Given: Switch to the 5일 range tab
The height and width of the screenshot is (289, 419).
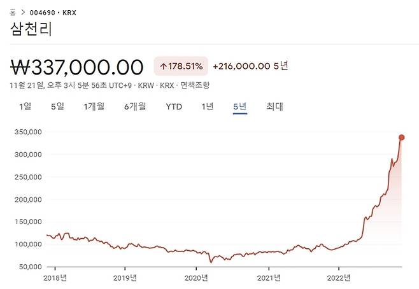Looking at the screenshot, I should pyautogui.click(x=57, y=106).
